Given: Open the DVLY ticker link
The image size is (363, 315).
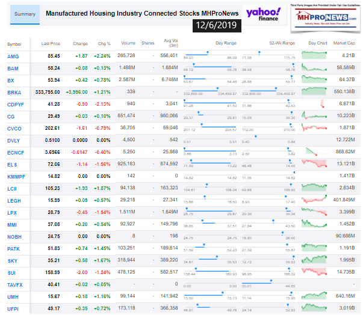Looking at the screenshot, I should click(14, 141).
